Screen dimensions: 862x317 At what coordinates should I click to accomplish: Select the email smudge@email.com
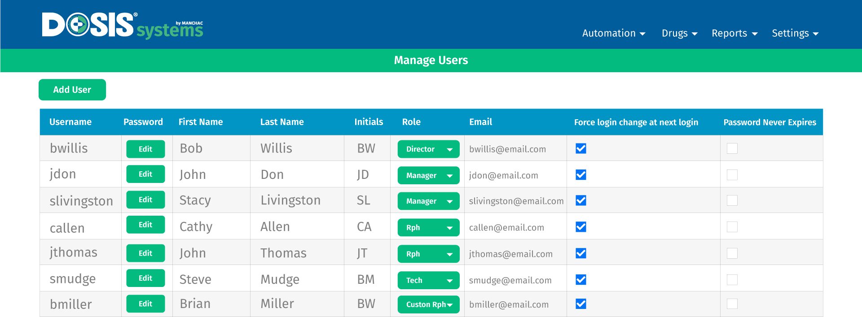510,280
